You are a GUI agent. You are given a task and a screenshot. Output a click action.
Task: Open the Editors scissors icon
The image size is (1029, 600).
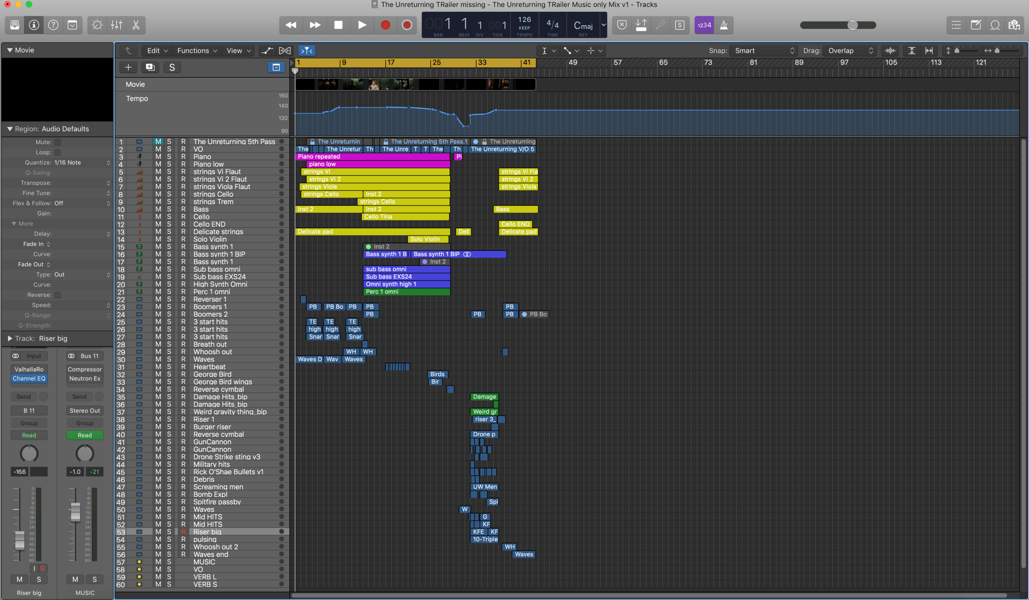(x=136, y=25)
